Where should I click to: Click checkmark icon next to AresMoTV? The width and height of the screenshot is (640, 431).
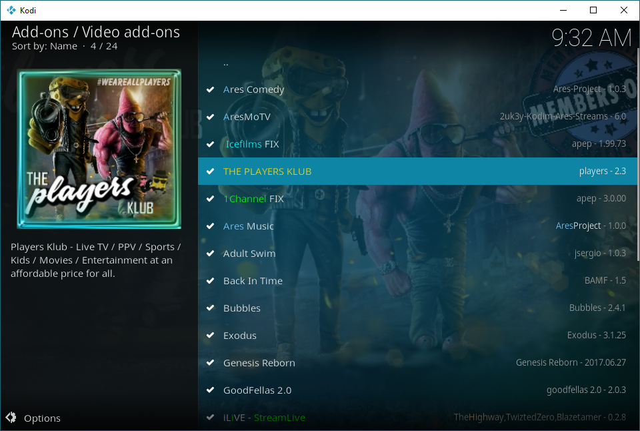(x=211, y=117)
